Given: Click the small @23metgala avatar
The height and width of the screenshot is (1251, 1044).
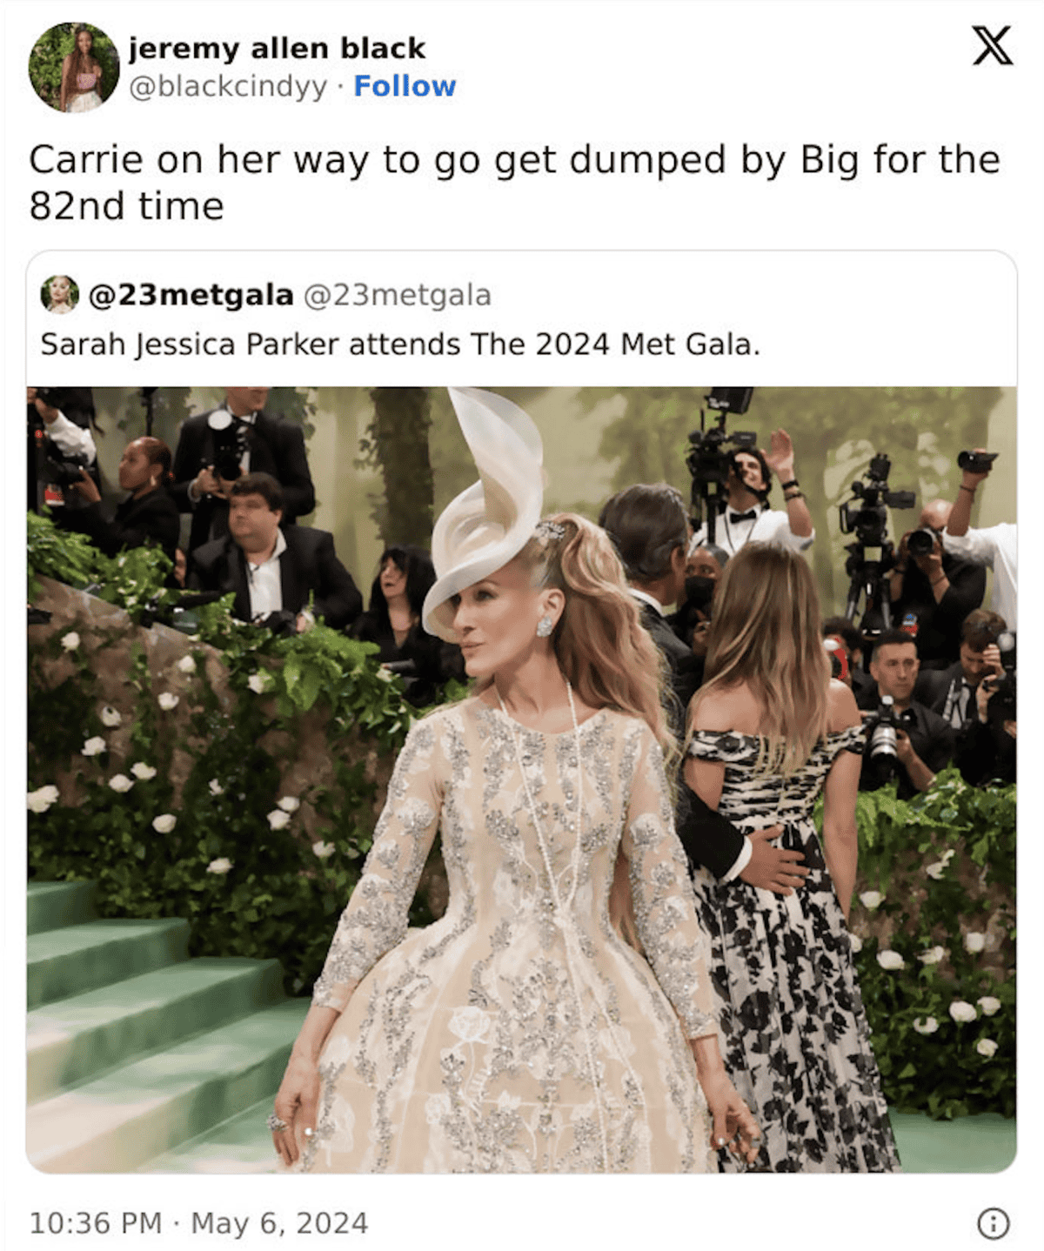Looking at the screenshot, I should click(x=60, y=295).
